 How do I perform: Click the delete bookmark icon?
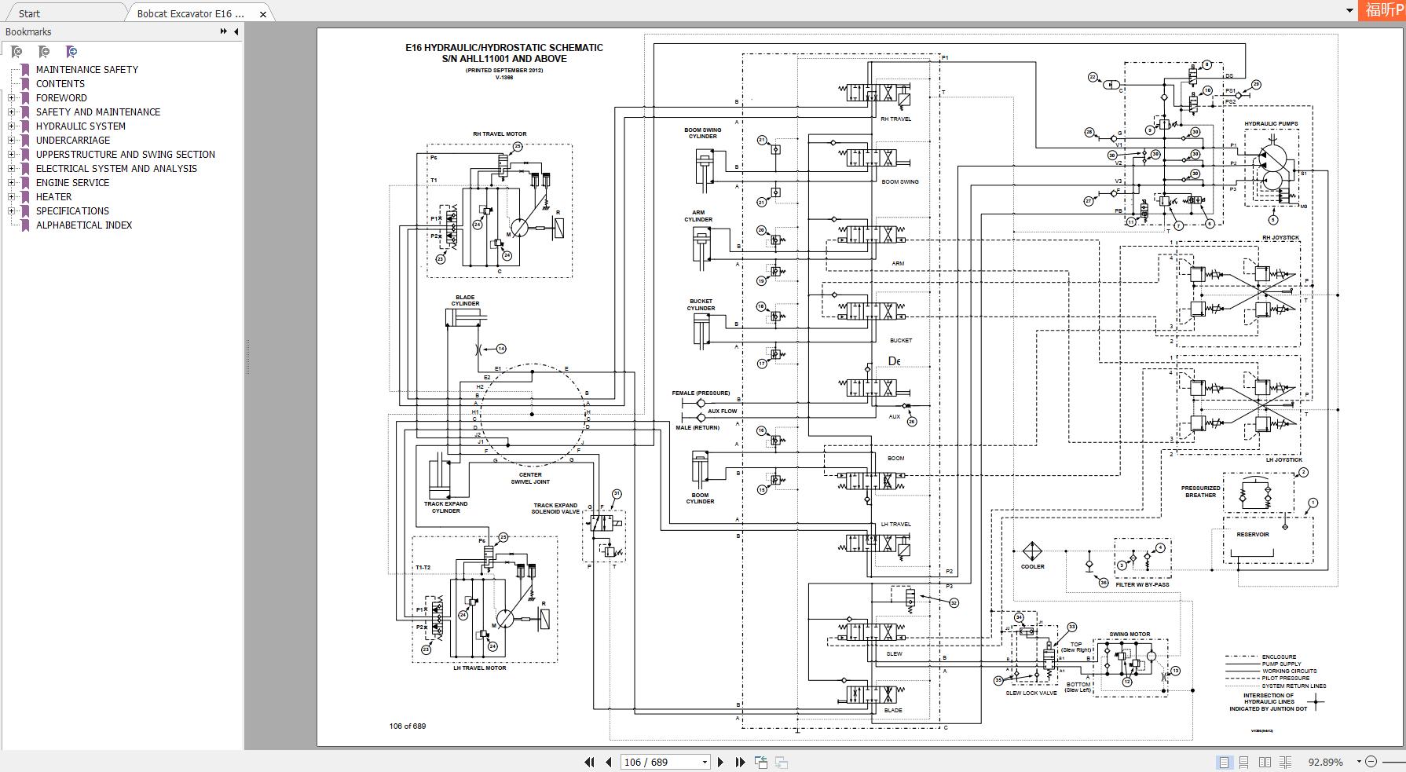click(16, 52)
